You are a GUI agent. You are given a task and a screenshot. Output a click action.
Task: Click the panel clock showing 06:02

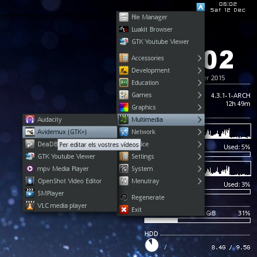[x=228, y=4]
